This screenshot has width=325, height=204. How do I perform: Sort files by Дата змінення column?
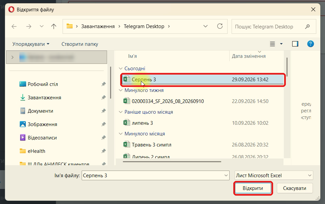pyautogui.click(x=249, y=56)
